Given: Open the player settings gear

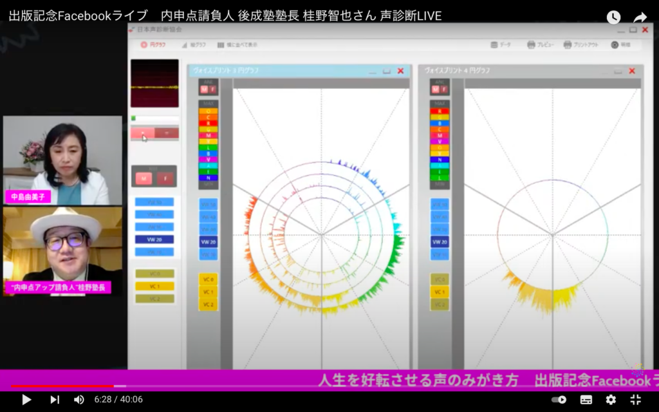Looking at the screenshot, I should tap(611, 399).
